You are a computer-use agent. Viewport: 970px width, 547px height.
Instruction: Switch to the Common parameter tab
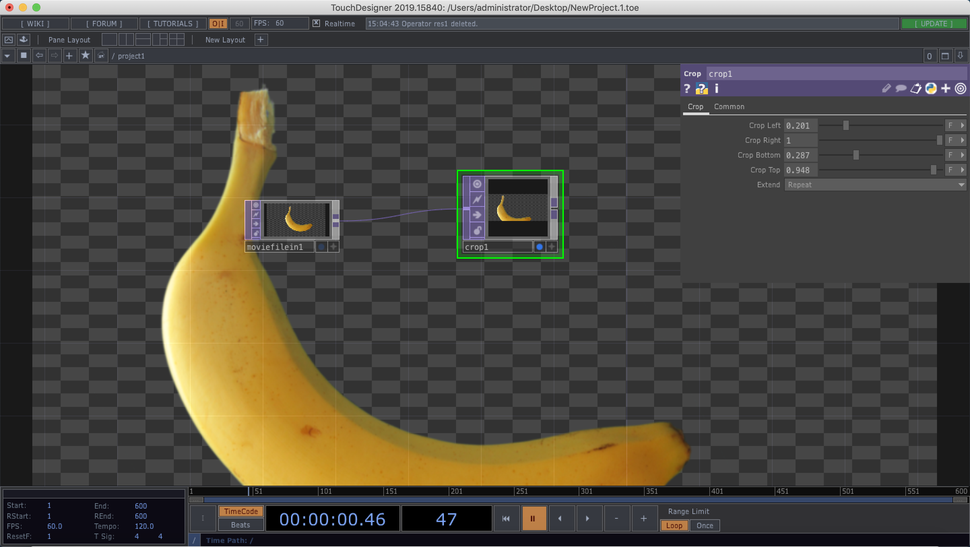[729, 106]
